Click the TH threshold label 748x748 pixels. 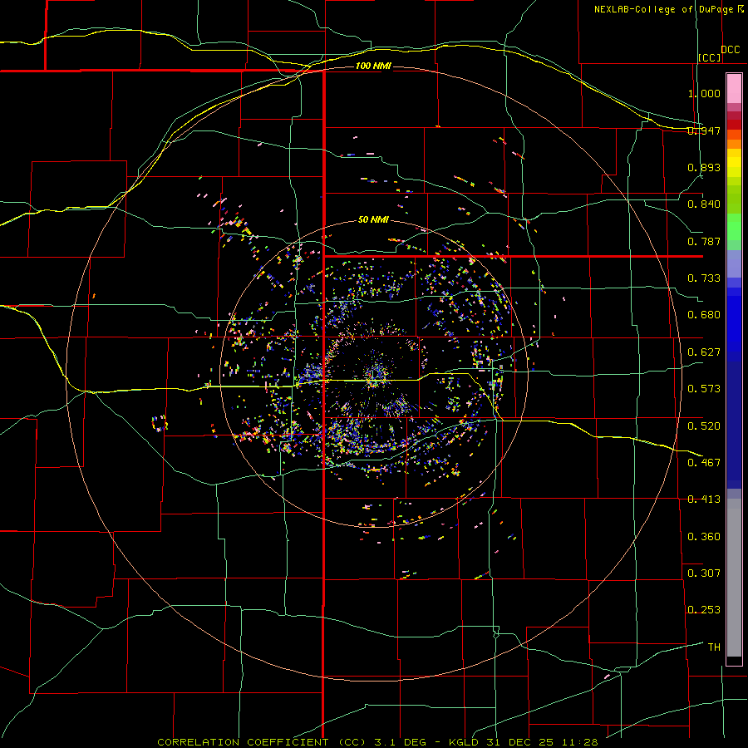click(714, 647)
